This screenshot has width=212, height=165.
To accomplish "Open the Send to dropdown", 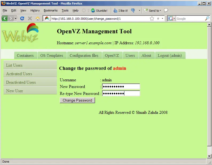I will (x=152, y=11).
